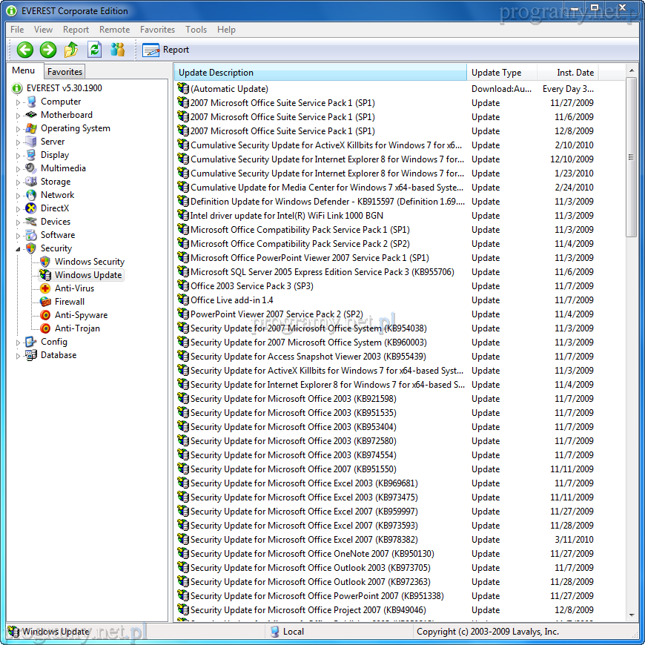
Task: Select Office Live add-in 1.4 row
Action: 231,300
